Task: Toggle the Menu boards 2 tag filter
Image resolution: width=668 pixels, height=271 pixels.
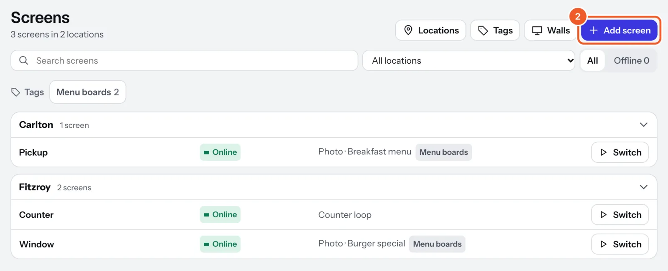Action: coord(88,92)
